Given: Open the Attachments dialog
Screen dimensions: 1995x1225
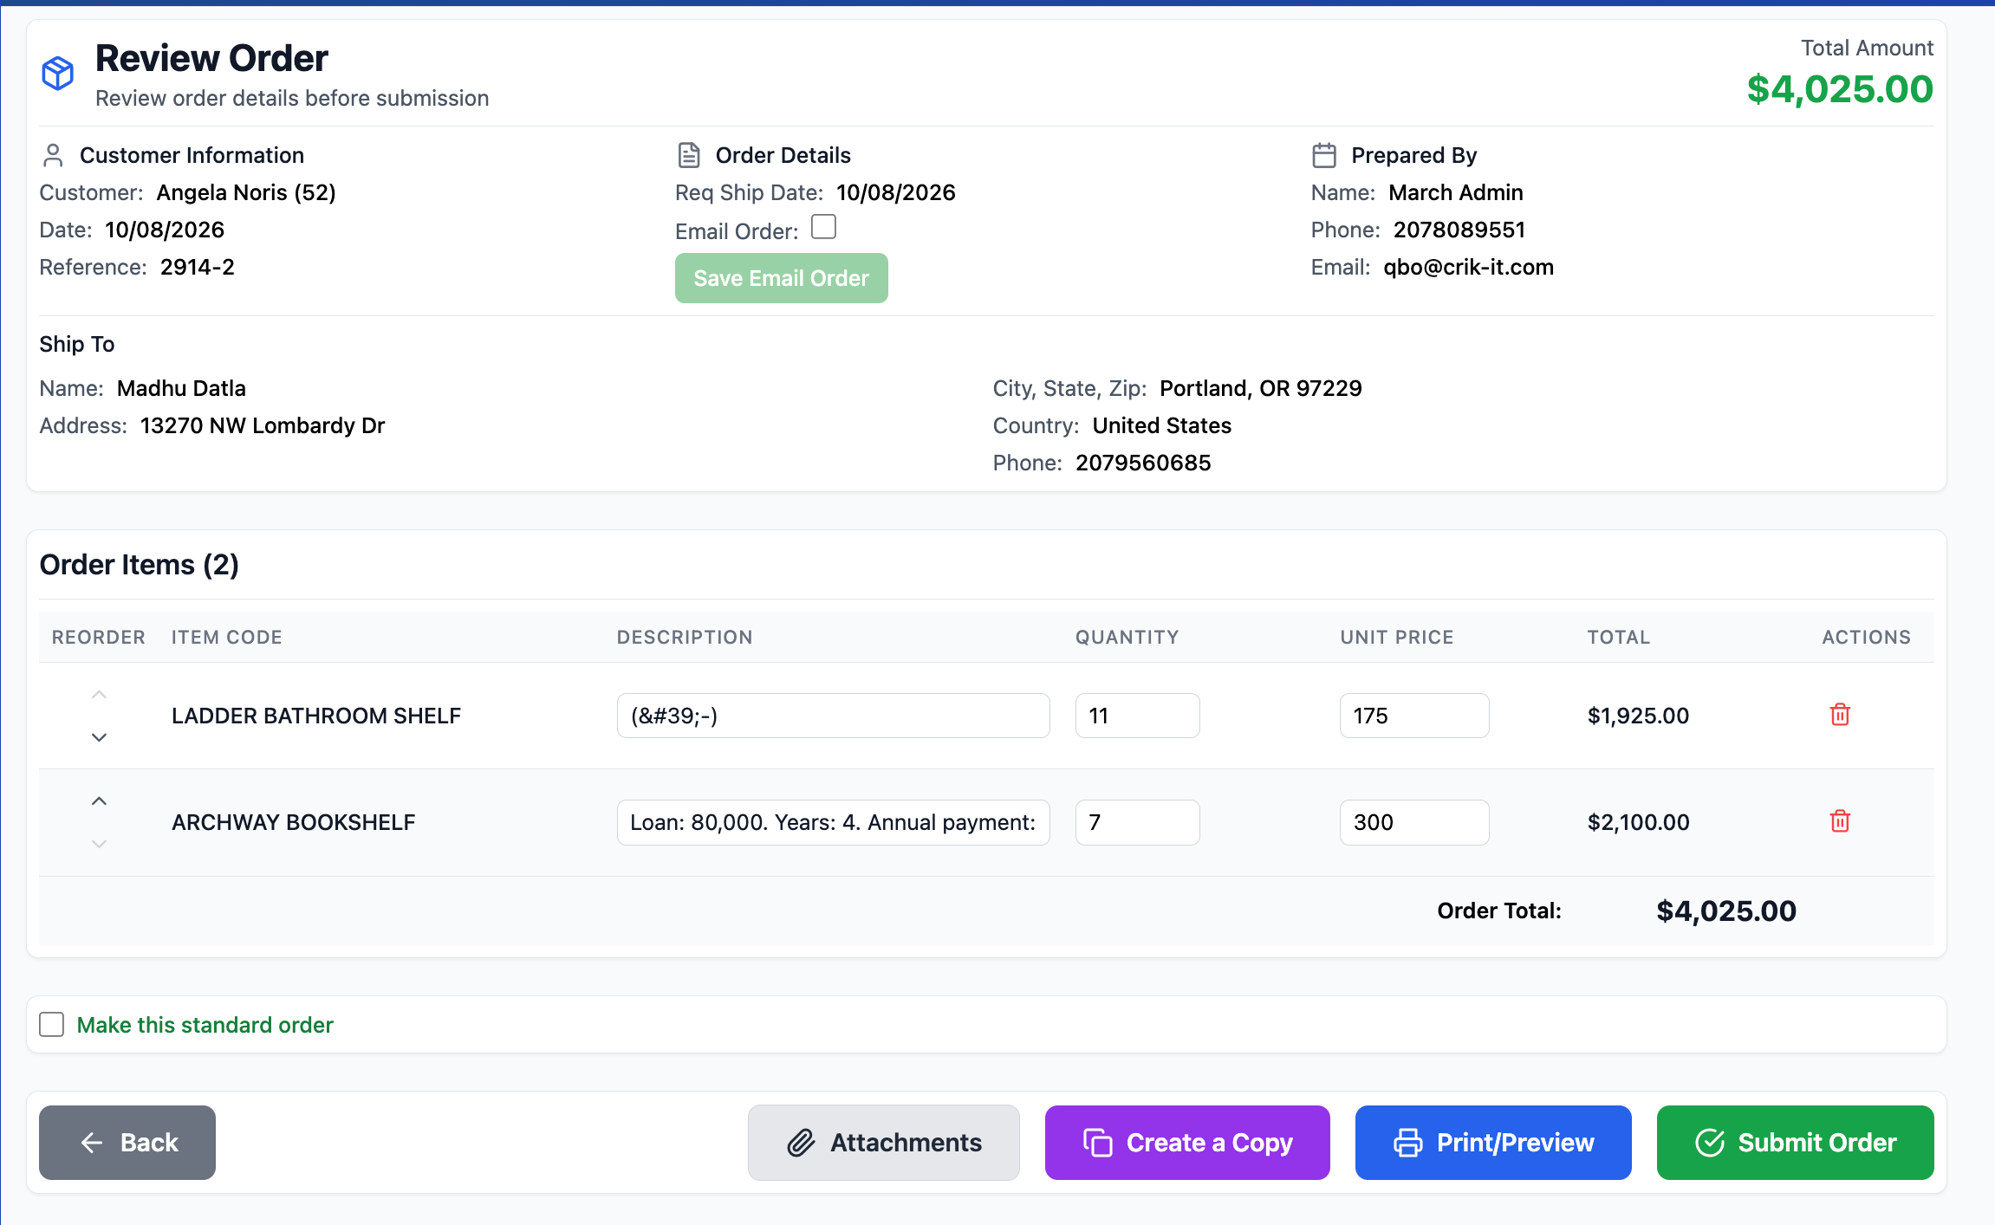Looking at the screenshot, I should [883, 1143].
